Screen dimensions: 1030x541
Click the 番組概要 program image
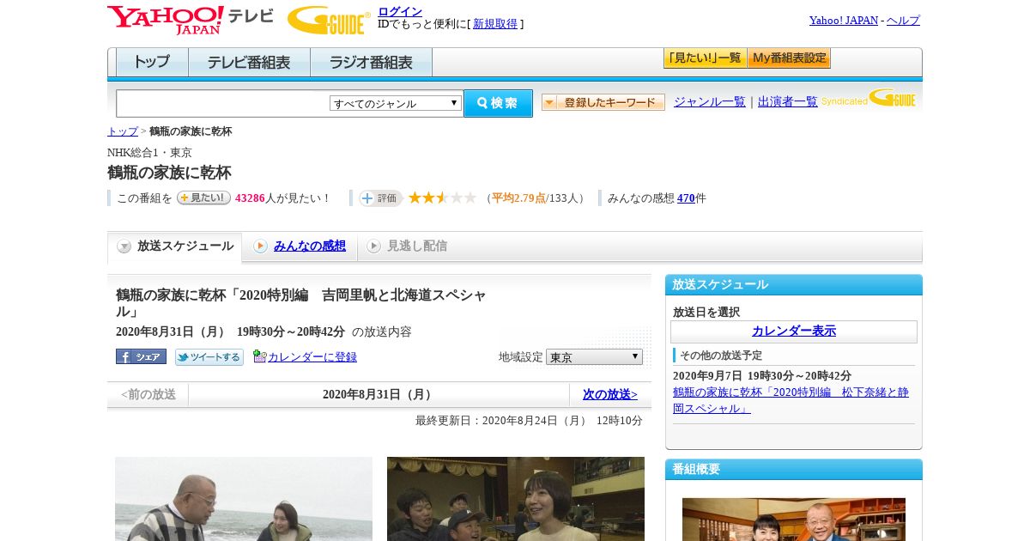coord(794,520)
